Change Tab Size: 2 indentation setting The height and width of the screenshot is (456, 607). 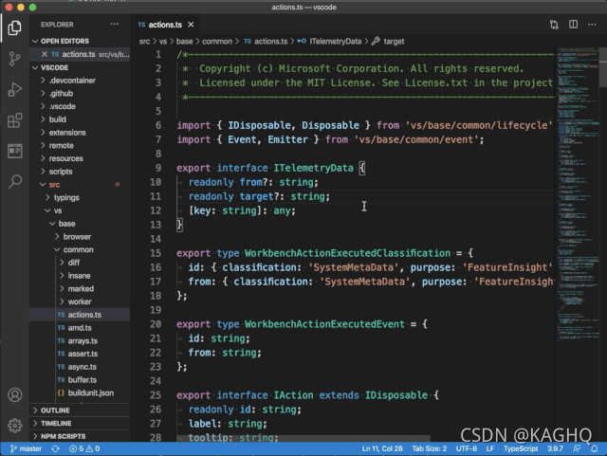click(430, 448)
